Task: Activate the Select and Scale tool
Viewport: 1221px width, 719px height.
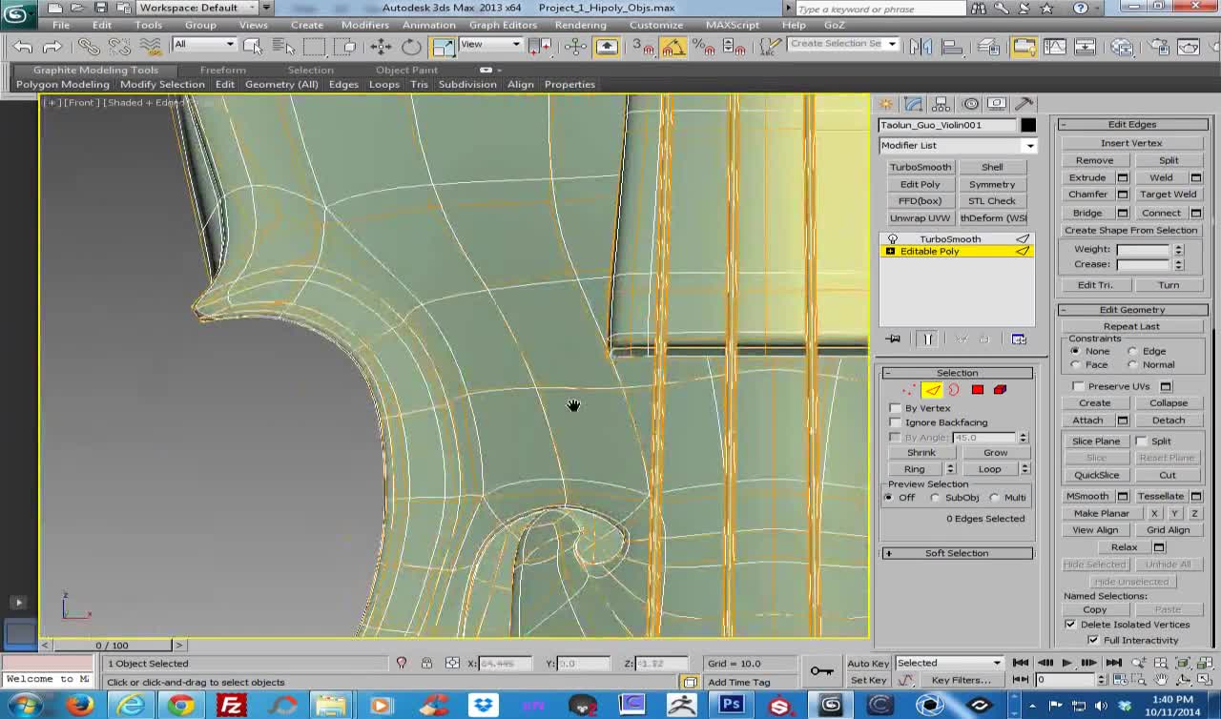Action: tap(443, 46)
